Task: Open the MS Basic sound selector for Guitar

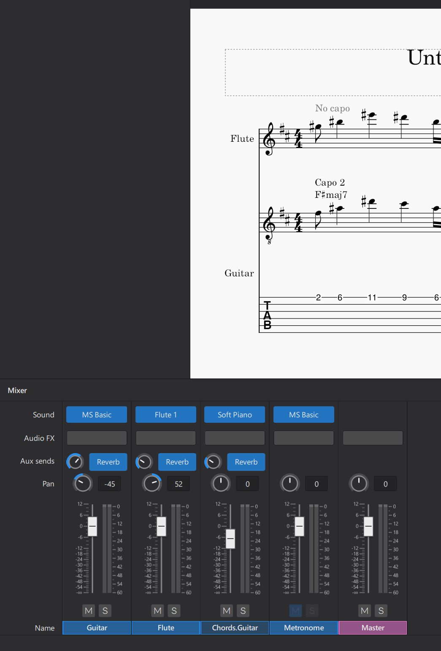Action: pyautogui.click(x=96, y=414)
